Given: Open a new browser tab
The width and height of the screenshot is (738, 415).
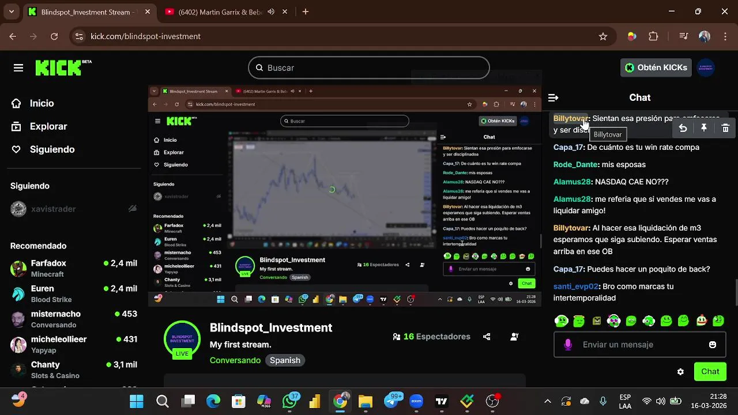Looking at the screenshot, I should pos(305,12).
